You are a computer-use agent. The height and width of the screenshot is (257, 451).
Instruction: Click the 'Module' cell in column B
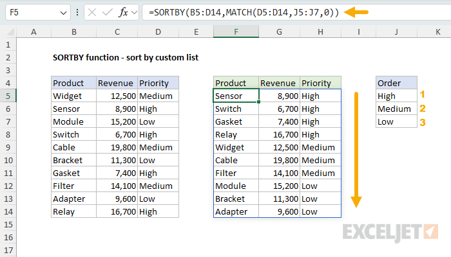click(73, 121)
